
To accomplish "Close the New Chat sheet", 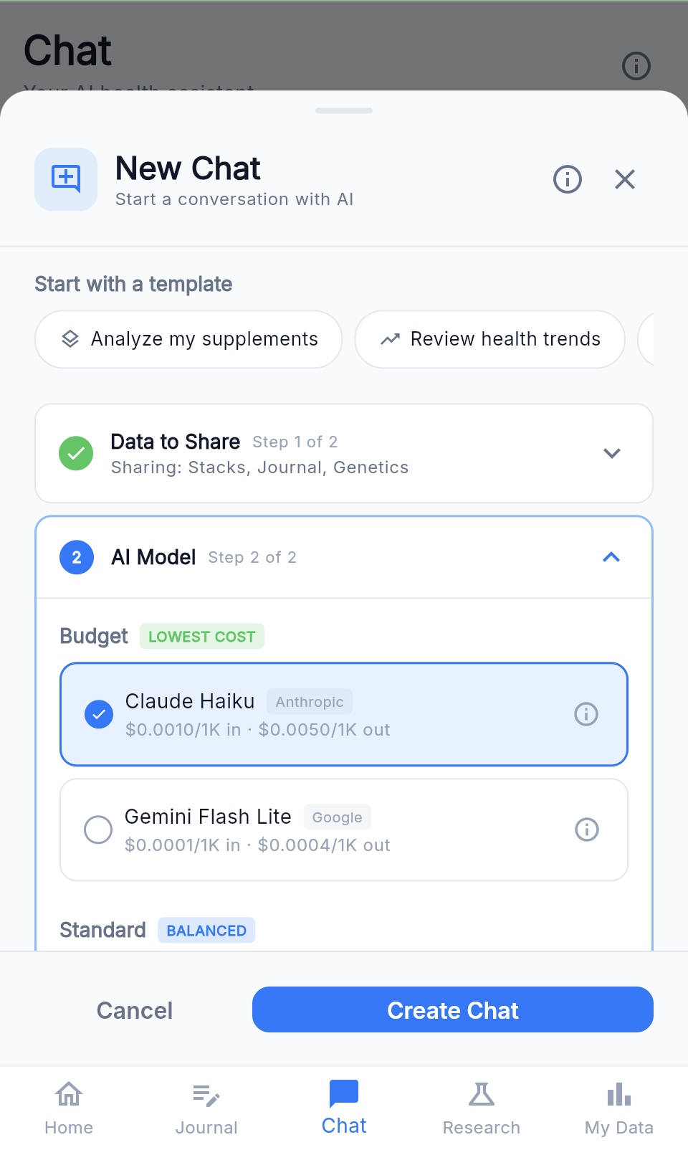I will 625,179.
